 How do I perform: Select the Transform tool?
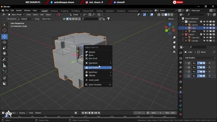click(4, 54)
